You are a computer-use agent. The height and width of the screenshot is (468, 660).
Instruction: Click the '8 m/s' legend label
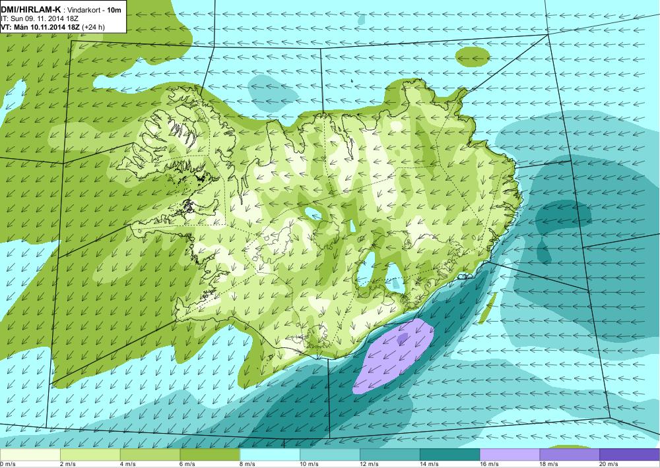(x=248, y=464)
